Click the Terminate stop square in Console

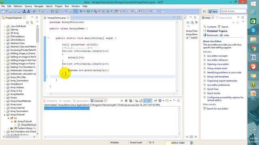tap(122, 101)
